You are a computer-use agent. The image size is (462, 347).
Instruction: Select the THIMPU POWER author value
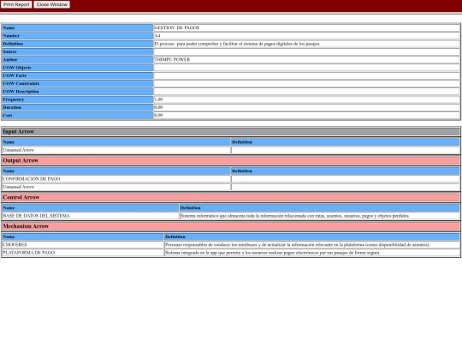coord(172,60)
